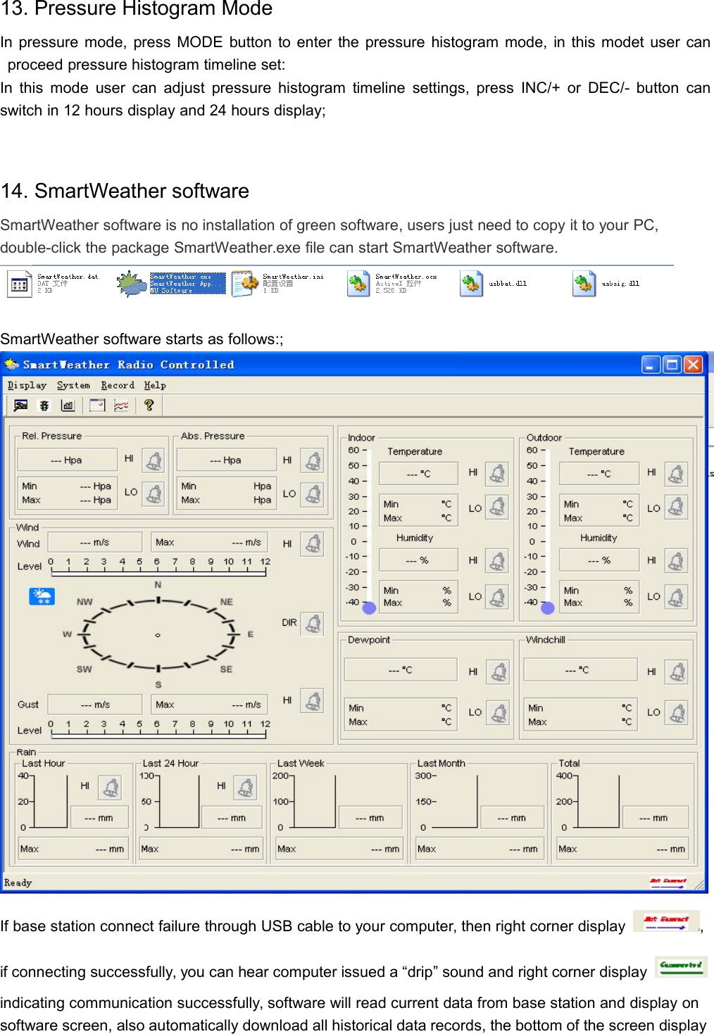Click the traffic light toolbar icon

click(44, 405)
